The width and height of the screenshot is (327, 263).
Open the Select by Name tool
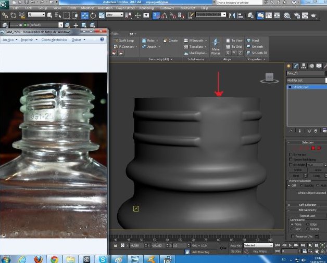[58, 16]
